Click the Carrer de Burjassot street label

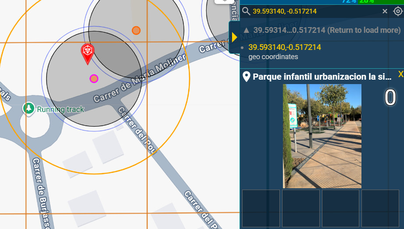[x=41, y=193]
